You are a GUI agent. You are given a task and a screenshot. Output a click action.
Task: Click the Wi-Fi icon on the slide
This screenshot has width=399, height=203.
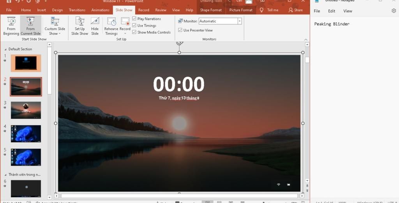(278, 184)
